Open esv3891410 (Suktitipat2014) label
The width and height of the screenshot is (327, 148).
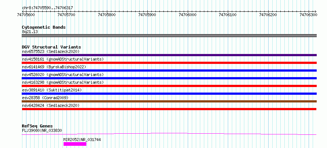(x=52, y=90)
